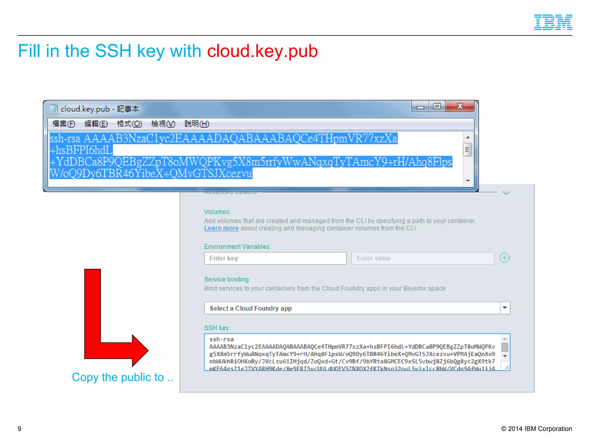
Task: Click the SSH key textarea resize grip
Action: tap(507, 367)
